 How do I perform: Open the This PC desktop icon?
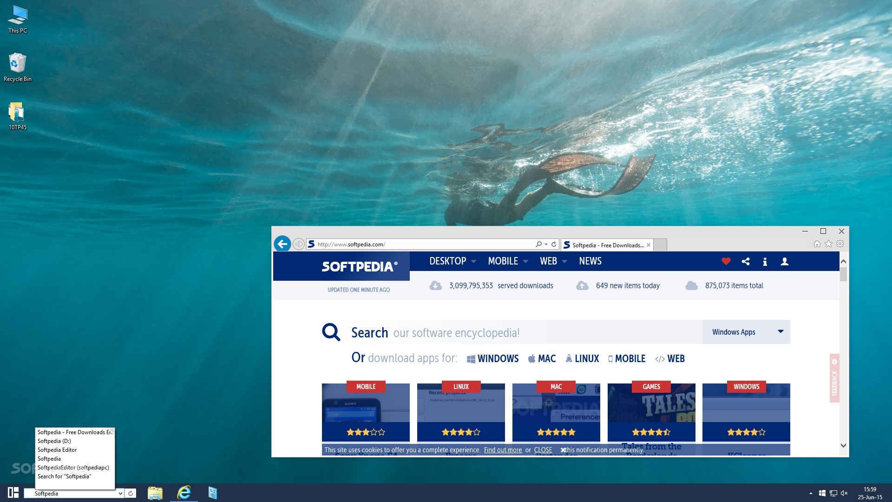[18, 20]
